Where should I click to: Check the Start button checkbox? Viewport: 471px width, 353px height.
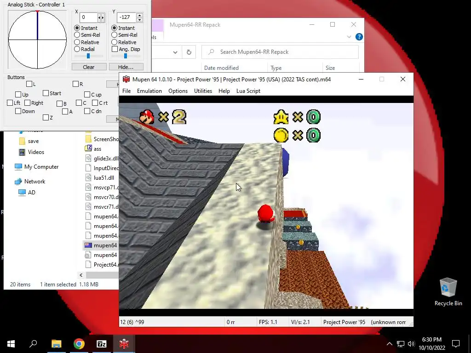pyautogui.click(x=46, y=93)
